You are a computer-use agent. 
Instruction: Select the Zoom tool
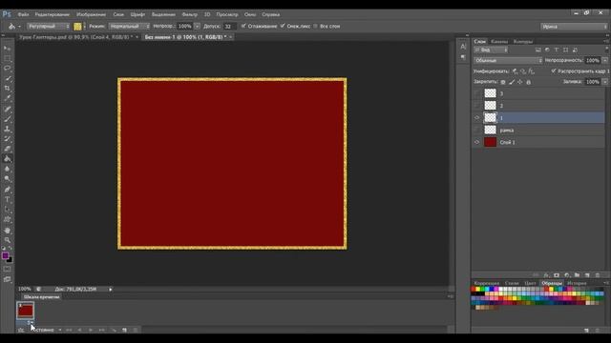point(7,240)
